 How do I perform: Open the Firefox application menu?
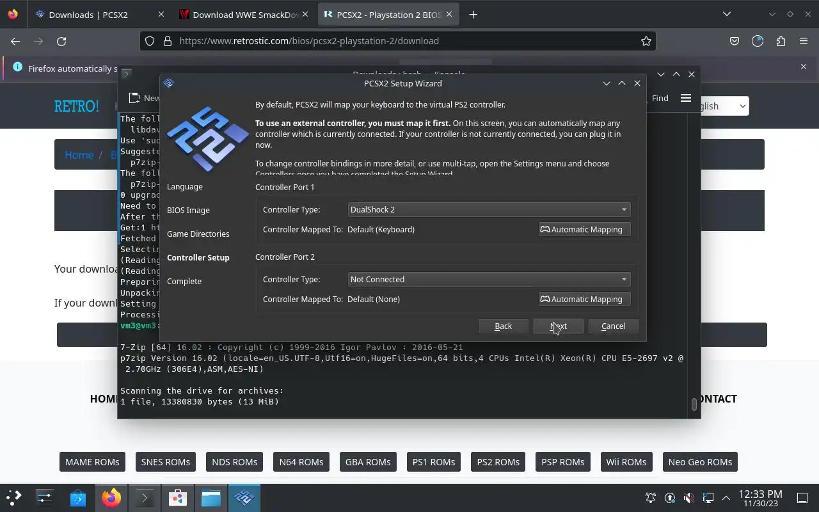coord(804,41)
